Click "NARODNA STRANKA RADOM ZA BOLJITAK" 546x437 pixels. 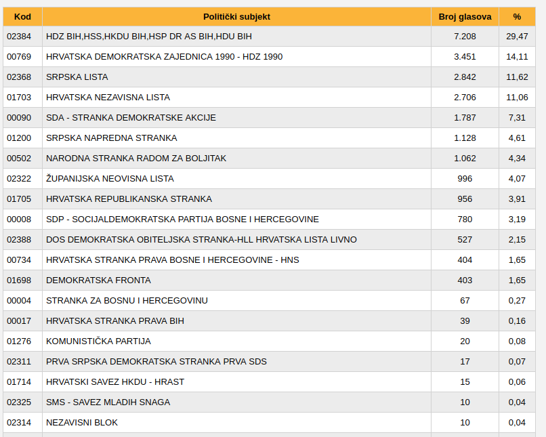[136, 159]
